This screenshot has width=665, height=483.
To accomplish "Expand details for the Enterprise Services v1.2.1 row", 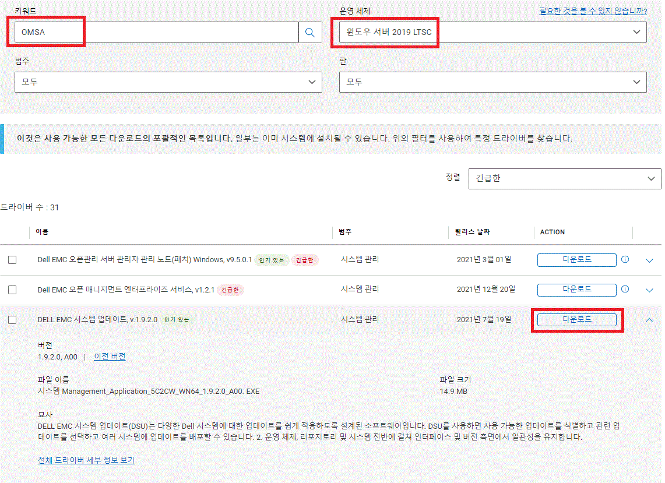I will 649,290.
